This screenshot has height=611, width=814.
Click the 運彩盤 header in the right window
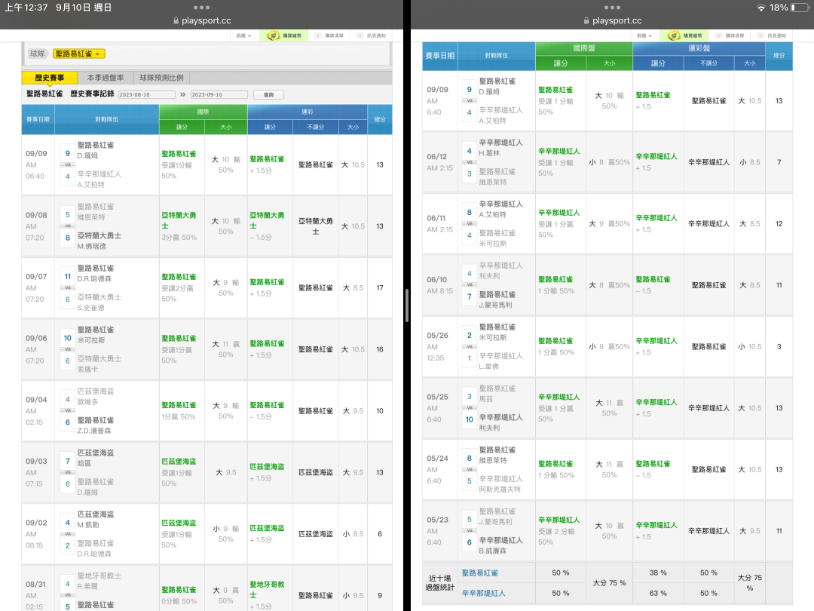pos(699,48)
